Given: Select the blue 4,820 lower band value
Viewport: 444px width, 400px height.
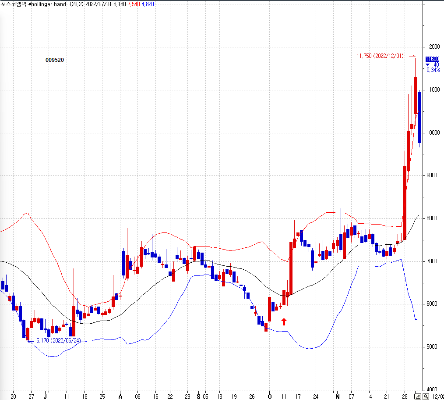Looking at the screenshot, I should tap(148, 4).
